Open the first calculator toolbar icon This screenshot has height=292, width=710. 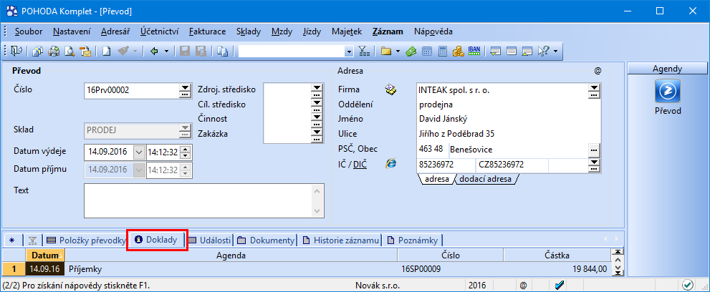click(x=426, y=51)
